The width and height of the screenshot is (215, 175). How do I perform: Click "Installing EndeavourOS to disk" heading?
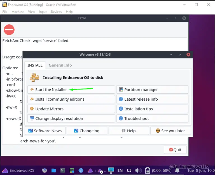click(x=73, y=77)
